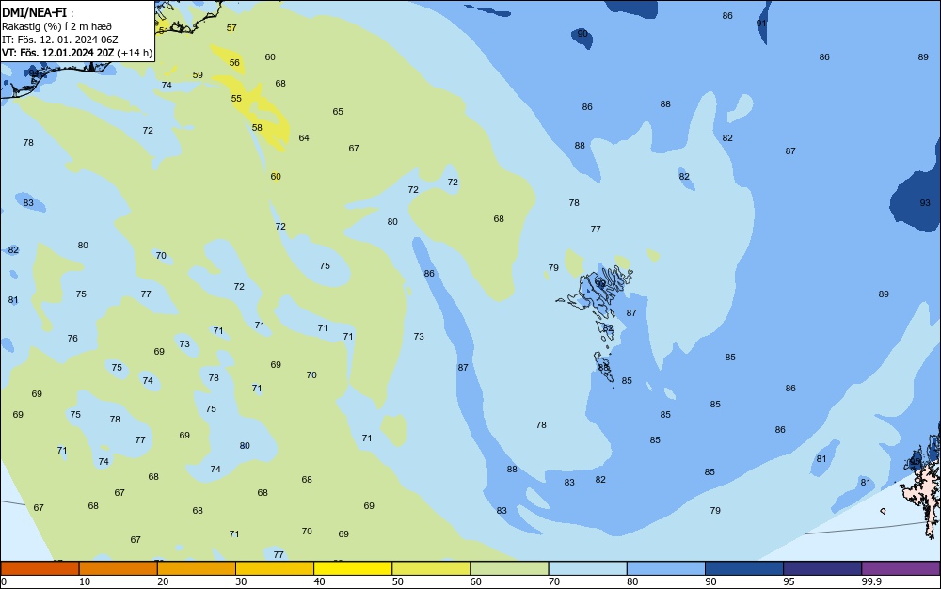Select the purple legend band above 99.9
Screen dimensions: 941x589
pyautogui.click(x=901, y=568)
